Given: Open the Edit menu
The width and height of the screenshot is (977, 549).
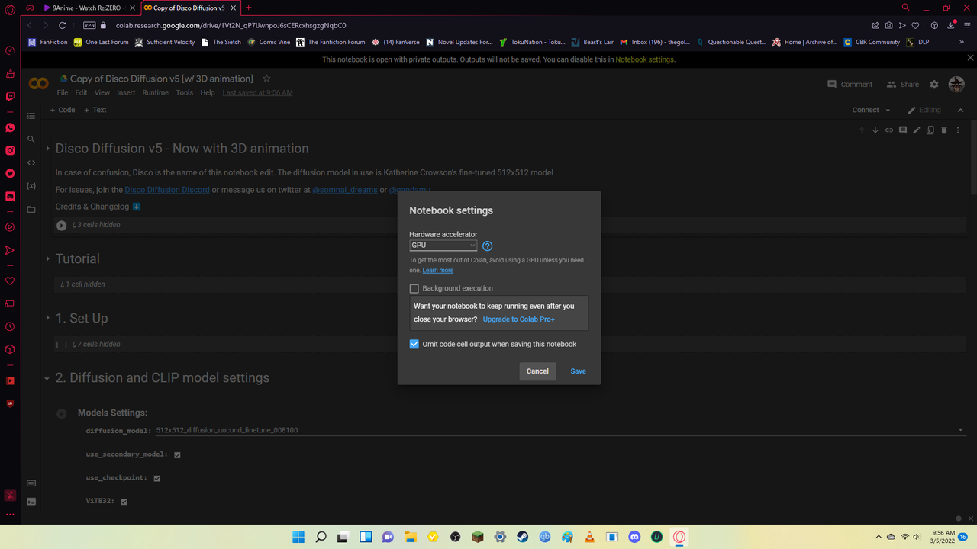Looking at the screenshot, I should 81,92.
